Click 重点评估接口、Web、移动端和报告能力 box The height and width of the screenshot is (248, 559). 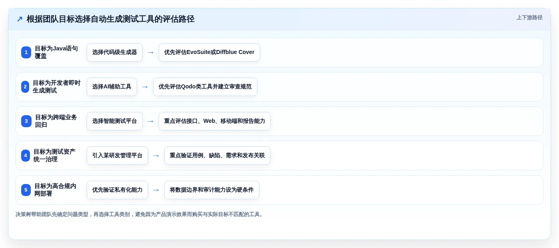click(215, 121)
